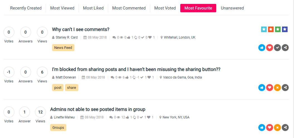Click orange X icon on Admins question
Screen dimensions: 294x138
277,128
